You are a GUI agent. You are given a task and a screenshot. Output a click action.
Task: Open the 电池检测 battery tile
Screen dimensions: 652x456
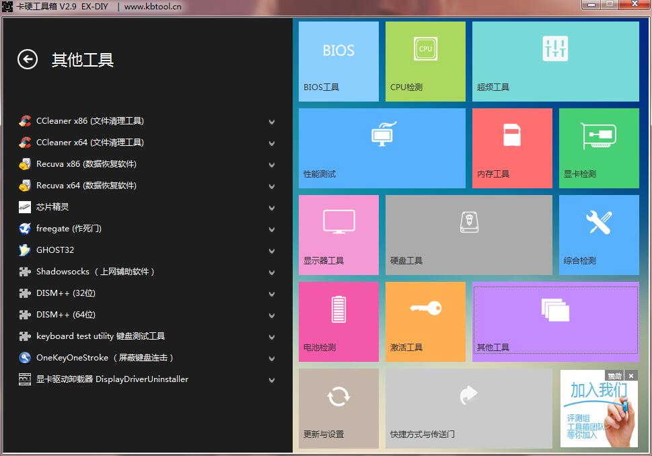tap(338, 321)
